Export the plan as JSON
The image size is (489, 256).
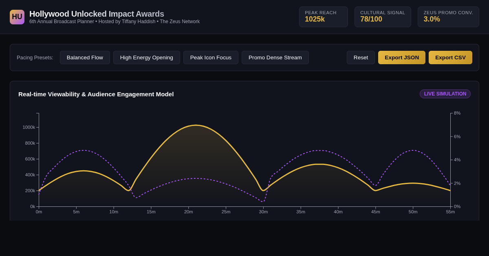(x=402, y=57)
